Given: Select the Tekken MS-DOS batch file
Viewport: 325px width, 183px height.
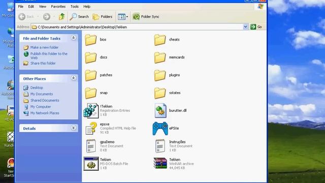Looking at the screenshot, I should [106, 164].
